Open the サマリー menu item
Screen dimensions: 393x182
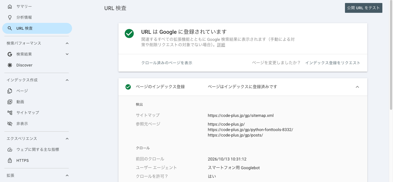click(x=37, y=6)
